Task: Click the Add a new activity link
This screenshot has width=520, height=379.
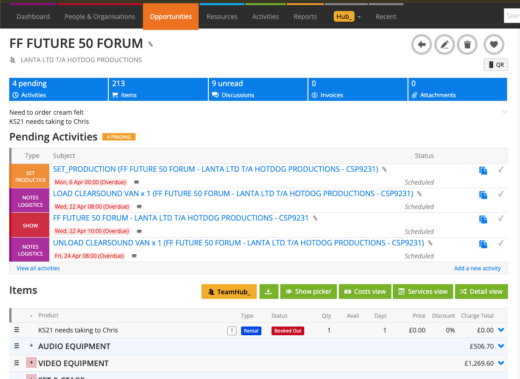Action: [x=477, y=268]
